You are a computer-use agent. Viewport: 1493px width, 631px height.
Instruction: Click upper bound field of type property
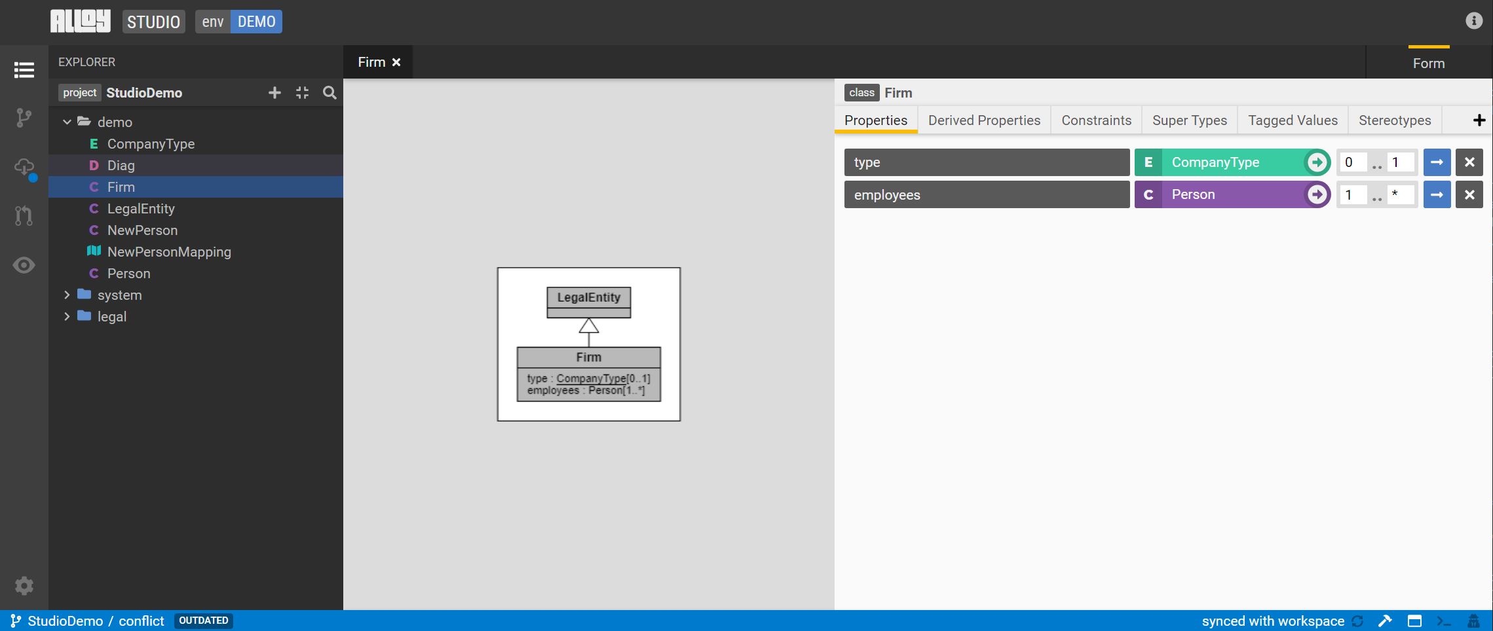click(1400, 162)
